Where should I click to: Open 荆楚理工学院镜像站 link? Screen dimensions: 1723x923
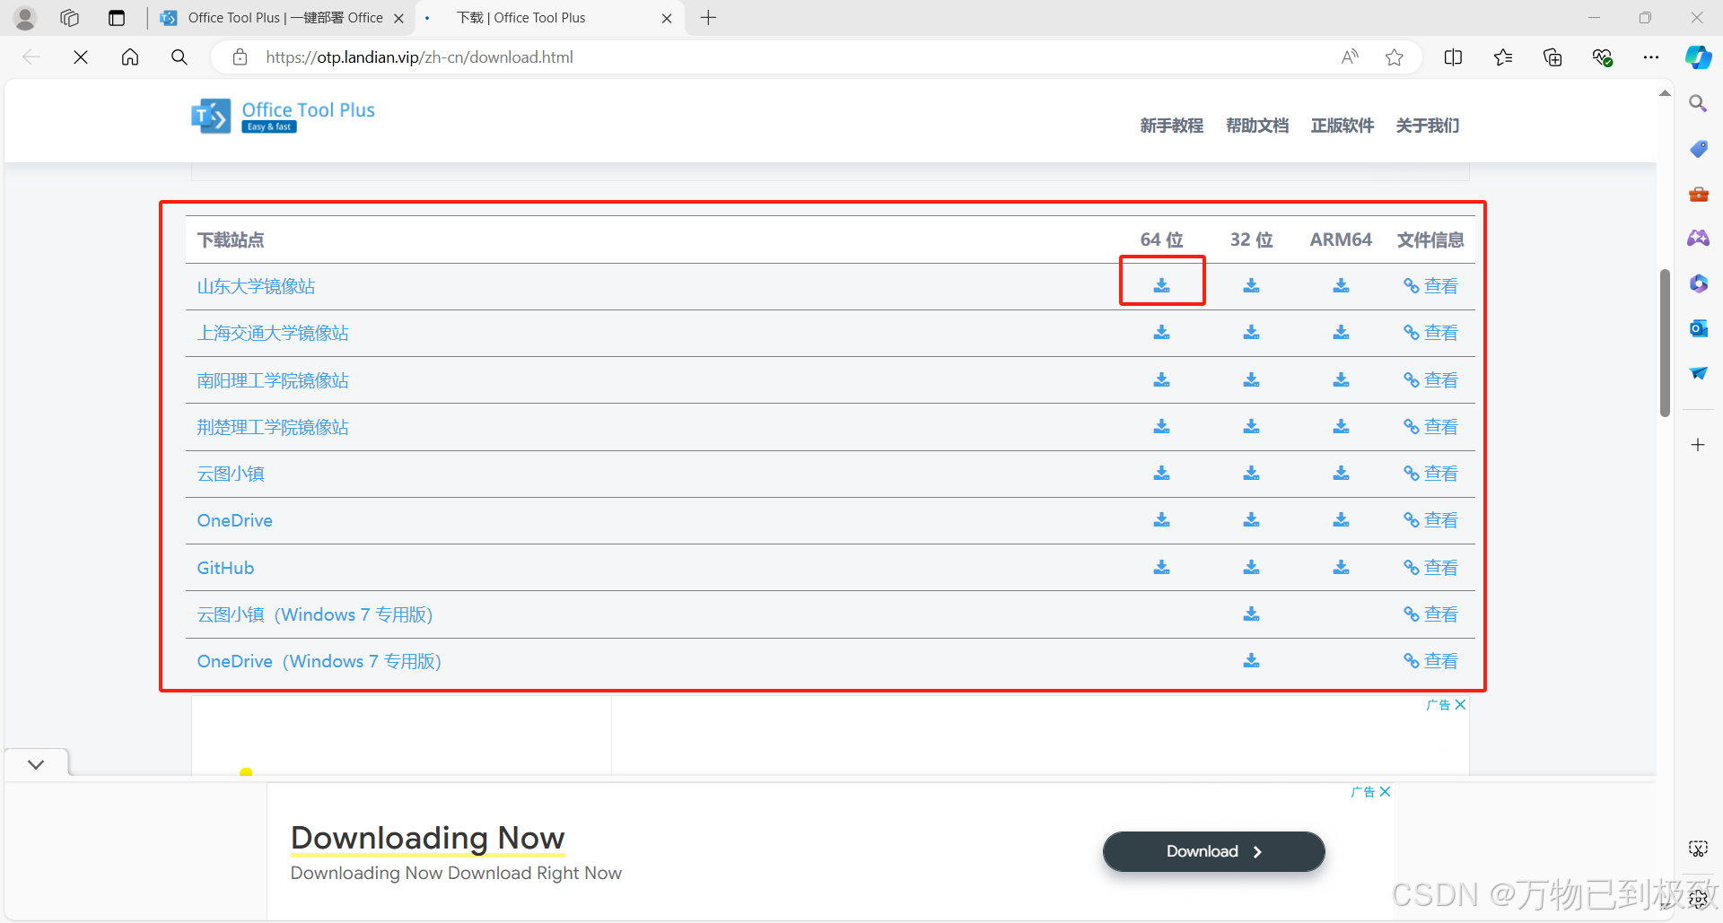(273, 427)
